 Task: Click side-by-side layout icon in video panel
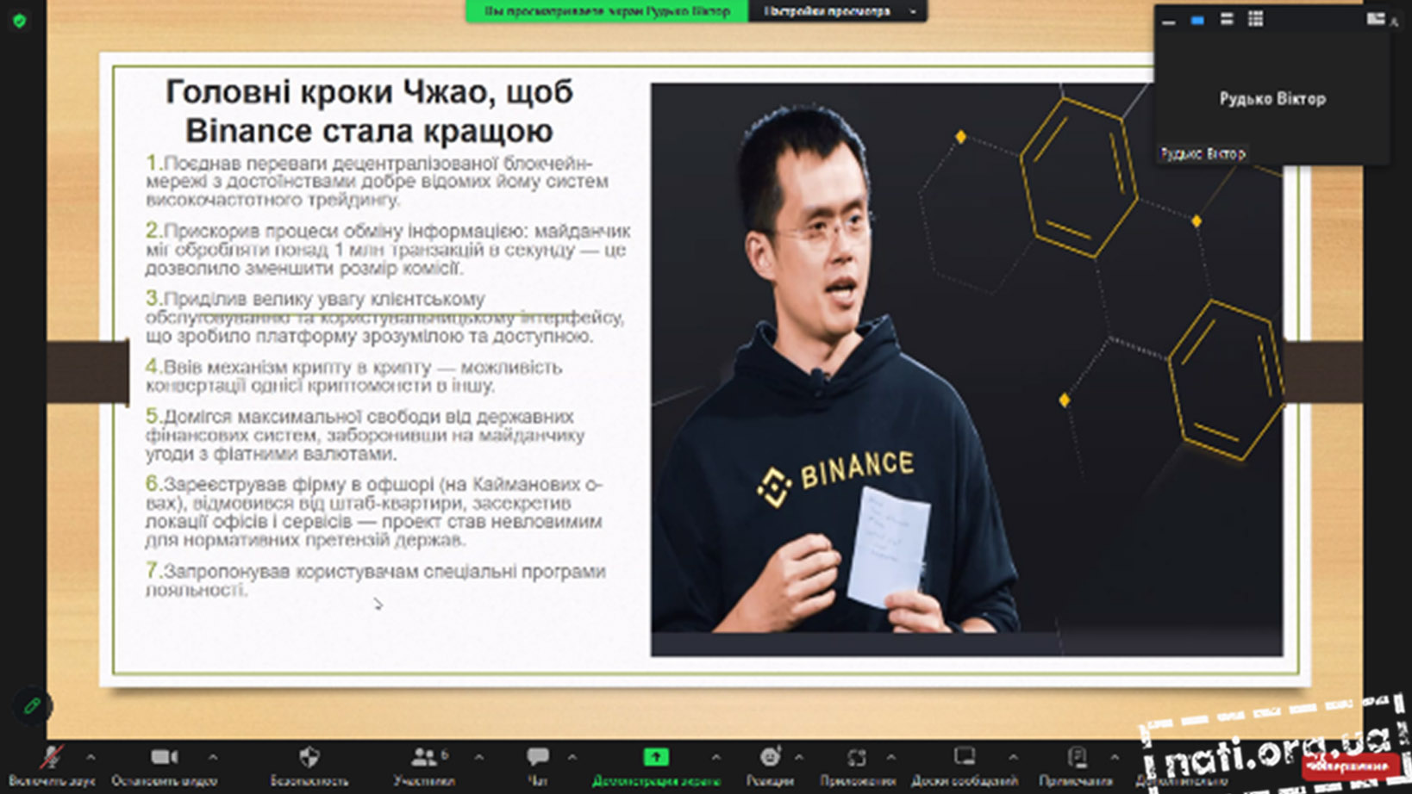point(1376,19)
